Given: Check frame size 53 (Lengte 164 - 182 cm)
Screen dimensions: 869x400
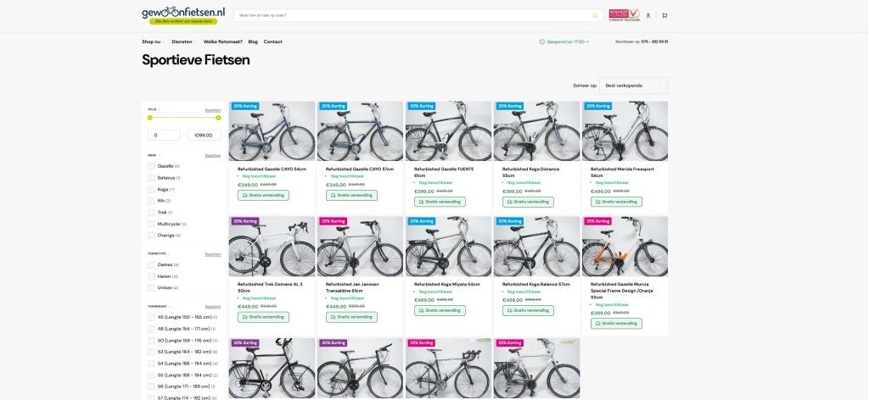Looking at the screenshot, I should pos(151,352).
